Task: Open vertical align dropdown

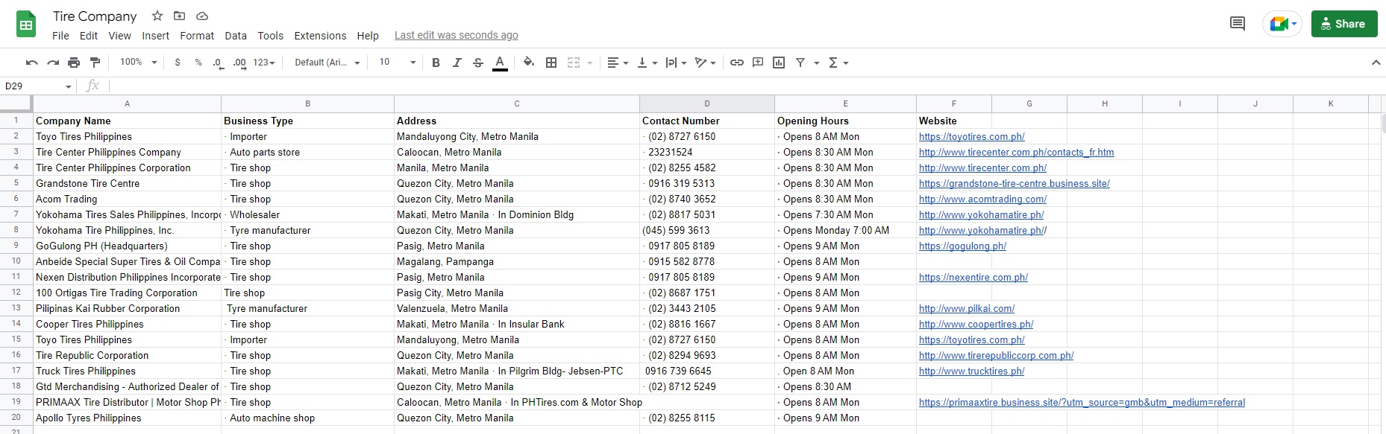Action: point(647,63)
